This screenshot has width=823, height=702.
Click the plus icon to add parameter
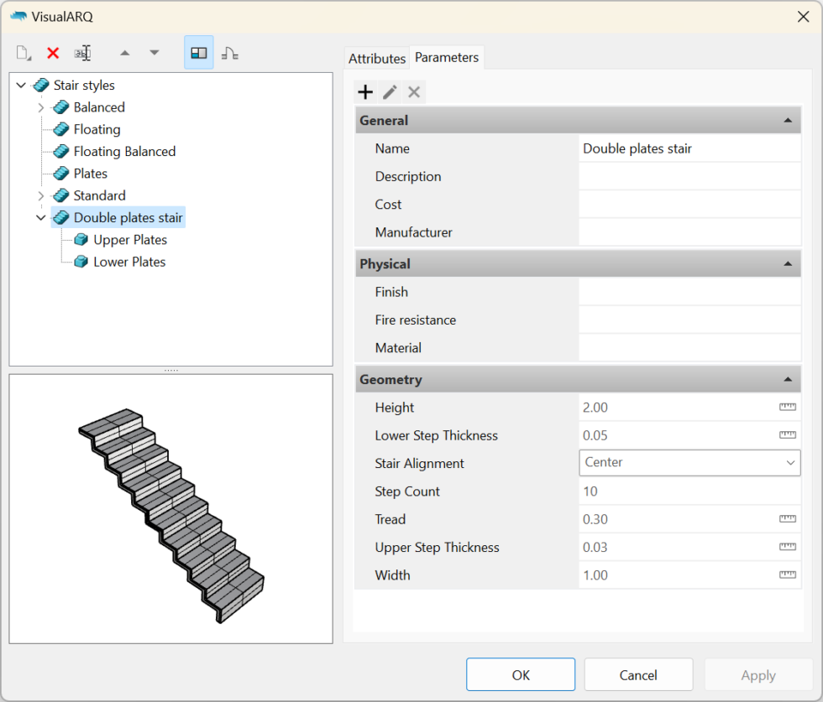coord(365,92)
